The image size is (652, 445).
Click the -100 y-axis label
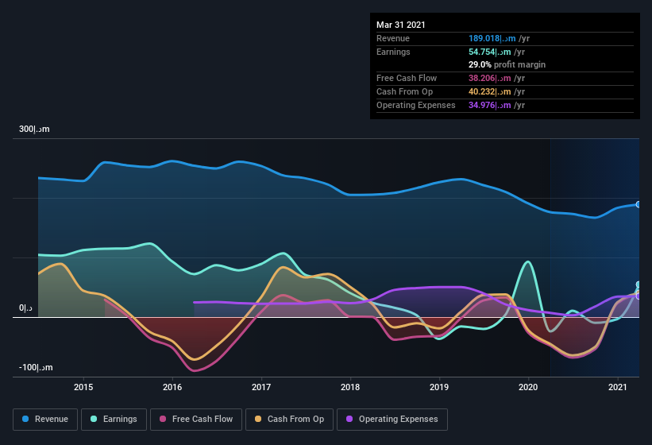click(x=36, y=367)
